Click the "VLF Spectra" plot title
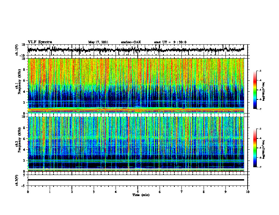Viewport: 279px width, 215px height. click(x=40, y=42)
